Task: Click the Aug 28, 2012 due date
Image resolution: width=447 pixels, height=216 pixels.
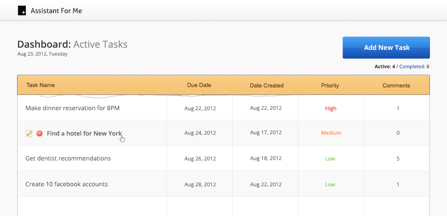Action: click(200, 185)
